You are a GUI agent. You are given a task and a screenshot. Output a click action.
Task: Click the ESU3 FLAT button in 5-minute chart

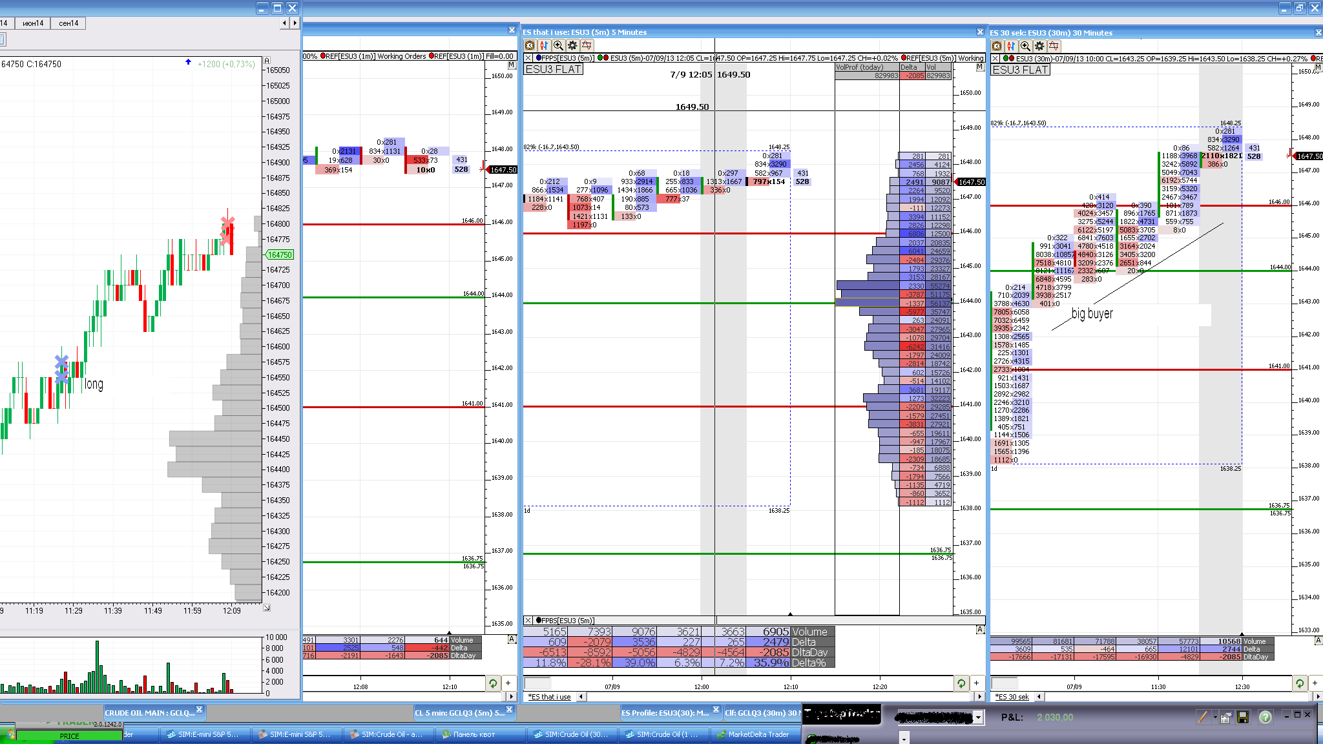point(554,69)
